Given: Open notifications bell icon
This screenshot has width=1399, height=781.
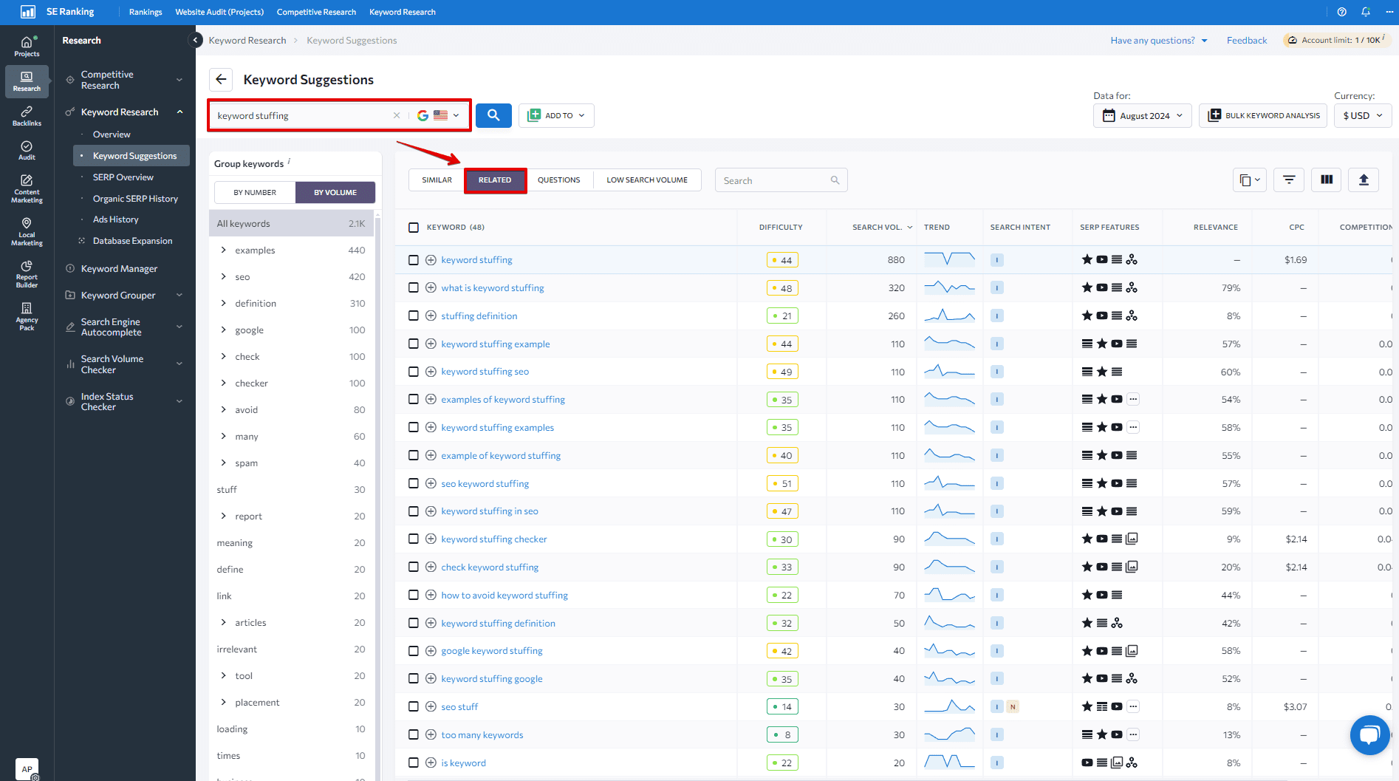Looking at the screenshot, I should pos(1366,12).
